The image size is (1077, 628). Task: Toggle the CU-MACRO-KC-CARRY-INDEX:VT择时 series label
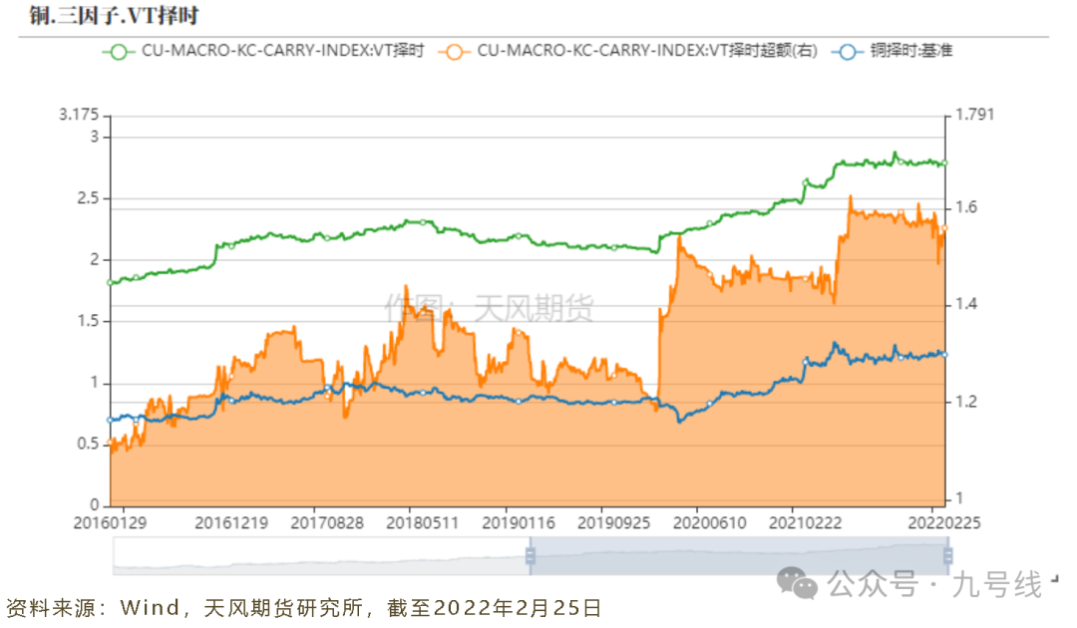(282, 51)
